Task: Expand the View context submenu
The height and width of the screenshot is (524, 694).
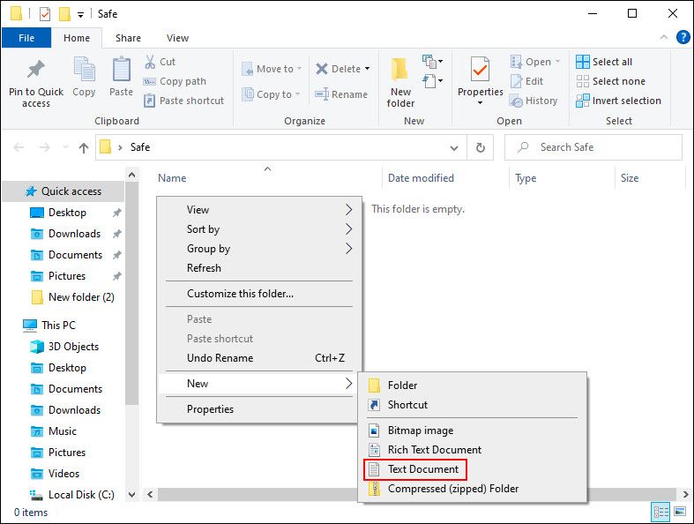Action: click(259, 210)
